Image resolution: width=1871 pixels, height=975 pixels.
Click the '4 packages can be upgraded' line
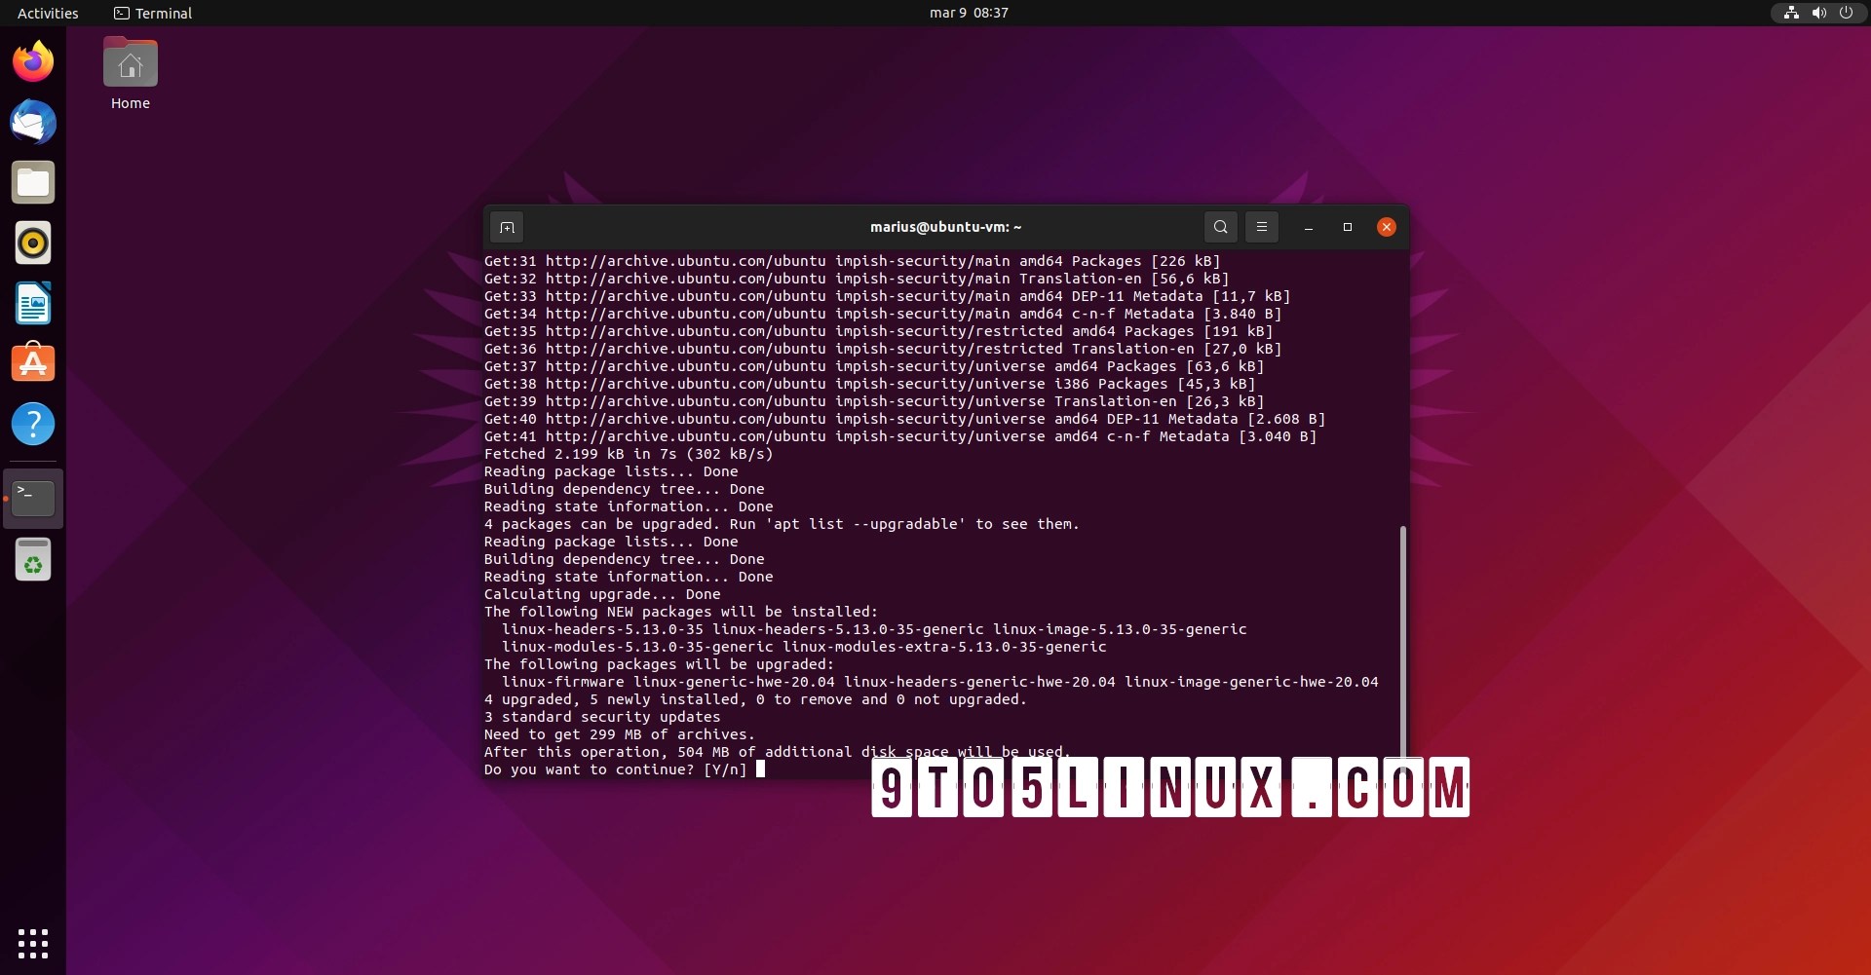(x=782, y=524)
